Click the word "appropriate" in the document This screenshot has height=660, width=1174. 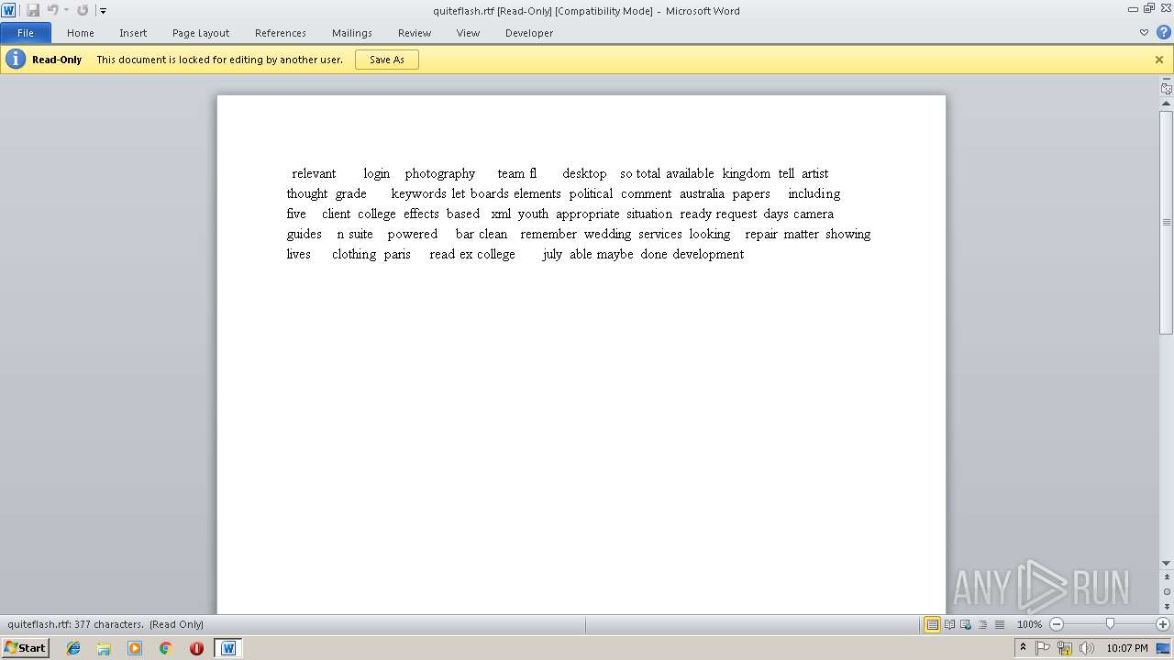[588, 214]
